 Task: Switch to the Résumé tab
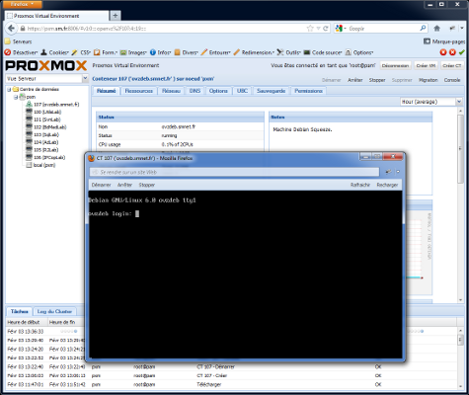point(107,91)
